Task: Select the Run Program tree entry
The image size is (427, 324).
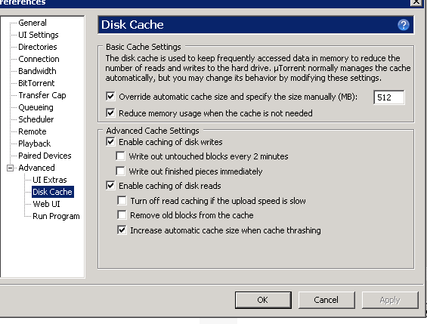Action: pyautogui.click(x=56, y=216)
